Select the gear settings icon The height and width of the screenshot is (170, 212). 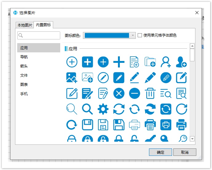tap(103, 109)
